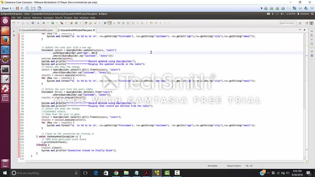The width and height of the screenshot is (315, 177).
Task: Open Terminal from the Ubuntu launcher
Action: [x=5, y=69]
